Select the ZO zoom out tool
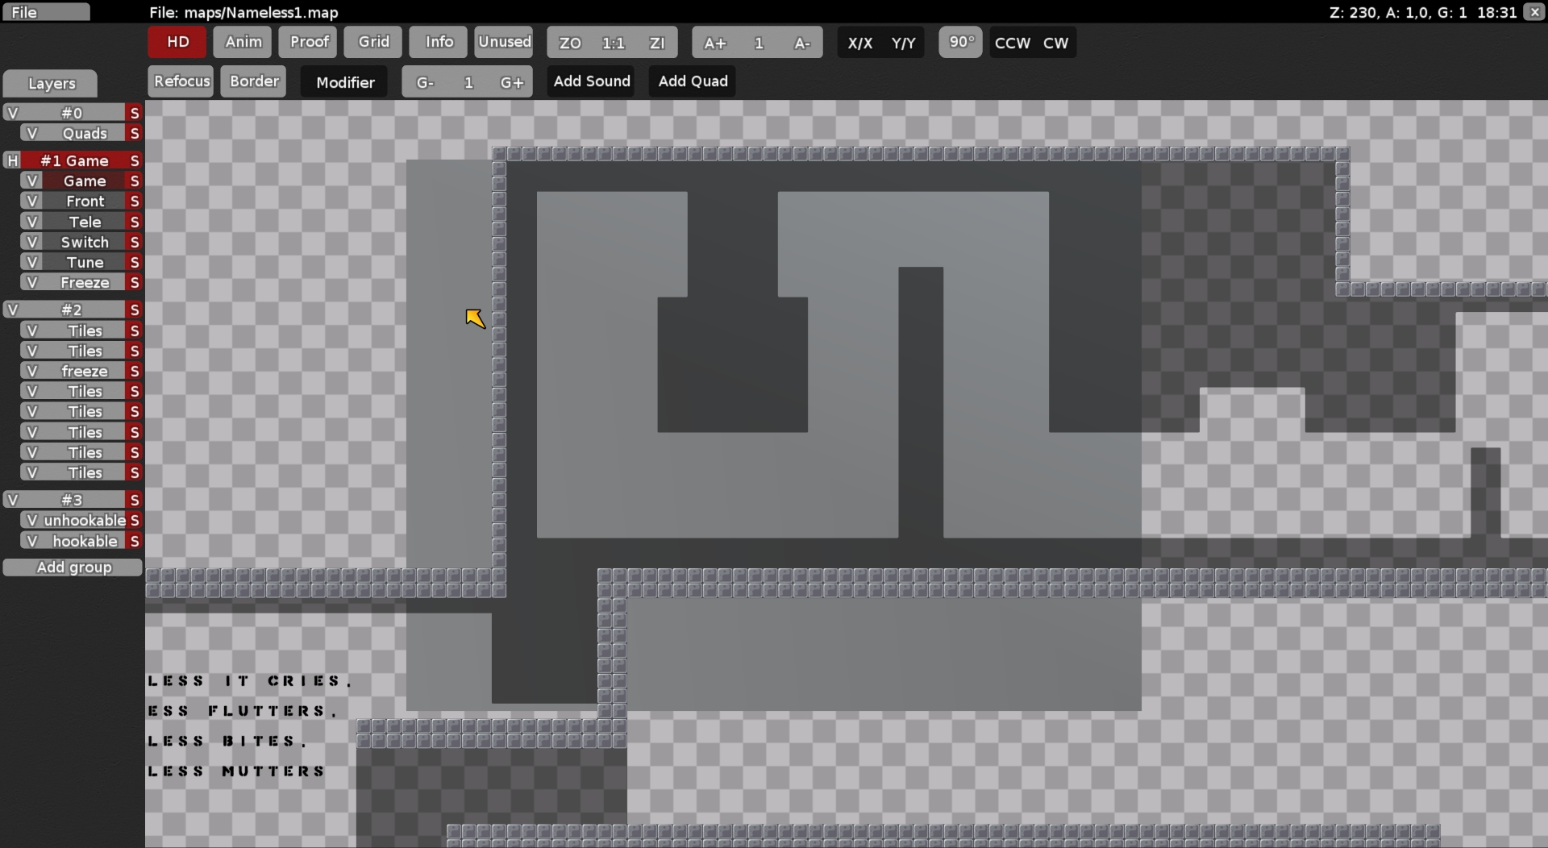The height and width of the screenshot is (848, 1548). pos(568,43)
